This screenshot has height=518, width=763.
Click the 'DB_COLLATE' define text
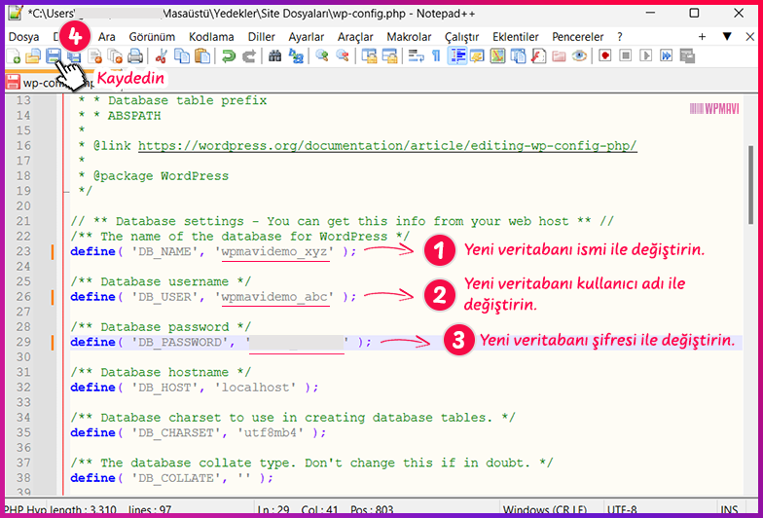(x=176, y=478)
